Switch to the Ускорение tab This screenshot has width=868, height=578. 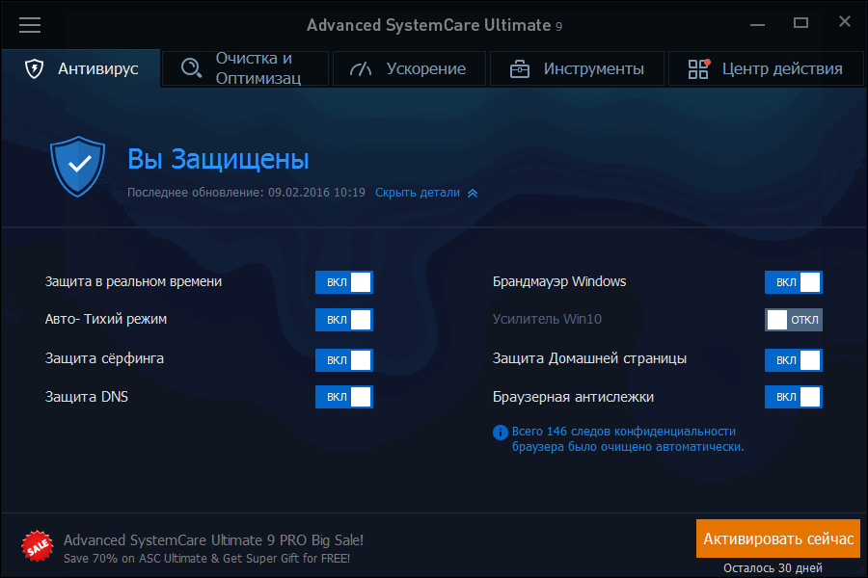(409, 68)
